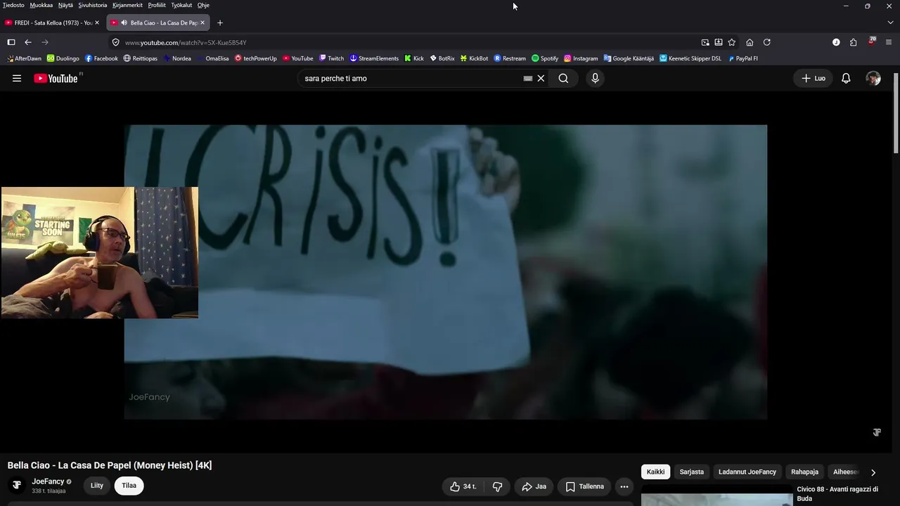Screen dimensions: 900x506
Task: Click the page vertical scrollbar thumb
Action: tap(896, 112)
